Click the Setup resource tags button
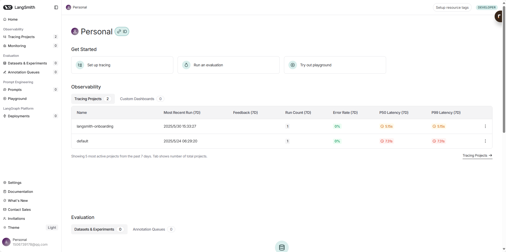This screenshot has height=252, width=506. (x=452, y=7)
